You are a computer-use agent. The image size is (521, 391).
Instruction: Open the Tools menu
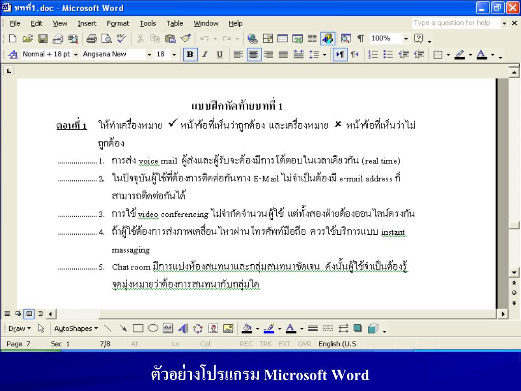[x=148, y=23]
